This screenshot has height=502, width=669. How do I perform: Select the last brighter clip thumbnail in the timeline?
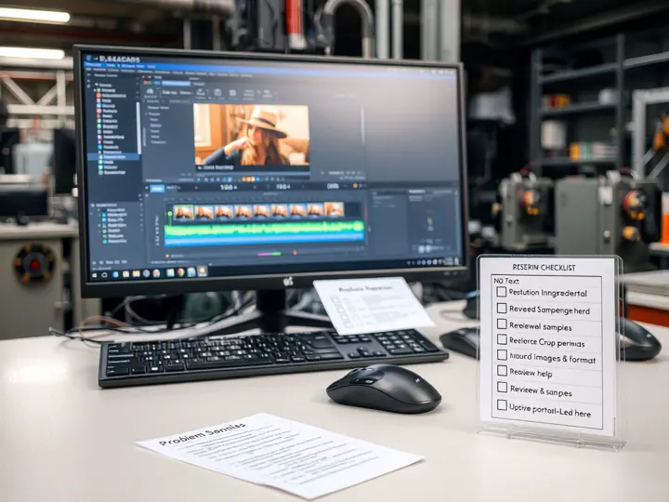(334, 209)
